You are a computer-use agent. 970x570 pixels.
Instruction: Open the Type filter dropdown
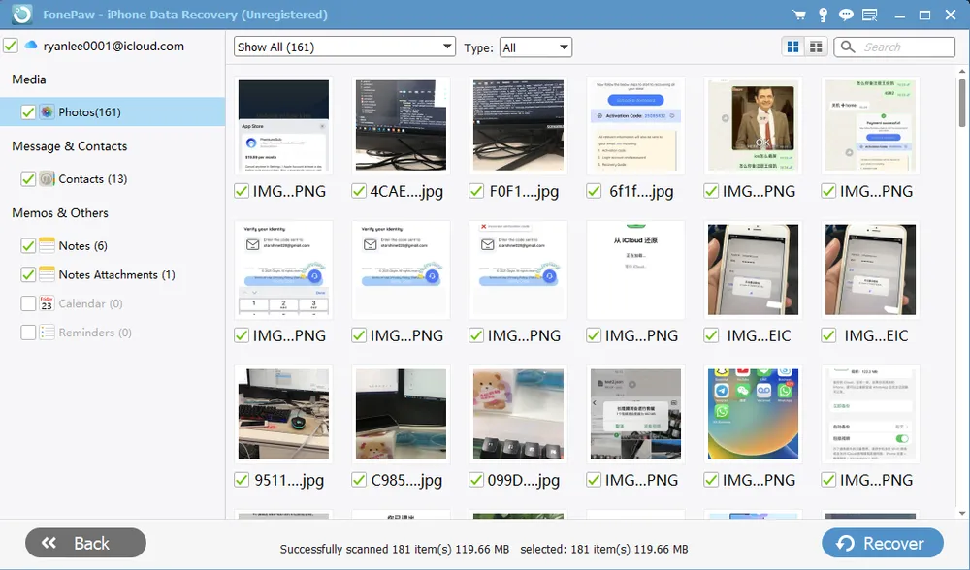pyautogui.click(x=535, y=47)
